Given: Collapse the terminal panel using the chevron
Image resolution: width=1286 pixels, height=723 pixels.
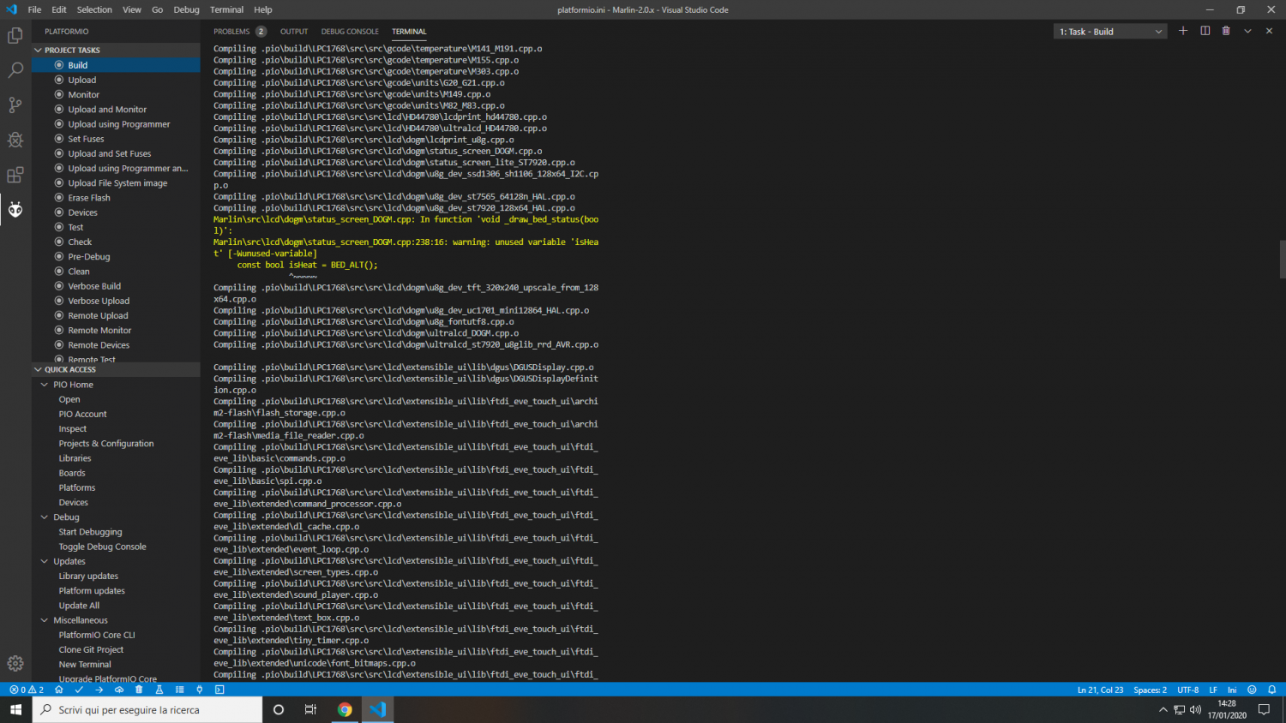Looking at the screenshot, I should pos(1247,31).
